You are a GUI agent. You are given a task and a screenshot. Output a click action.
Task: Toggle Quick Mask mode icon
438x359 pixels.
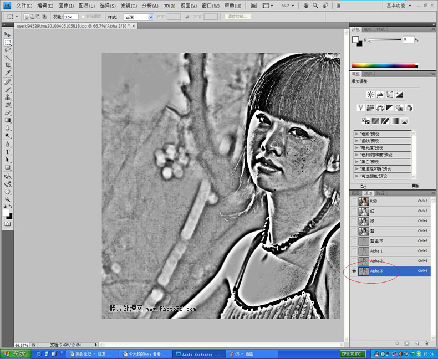(x=8, y=224)
